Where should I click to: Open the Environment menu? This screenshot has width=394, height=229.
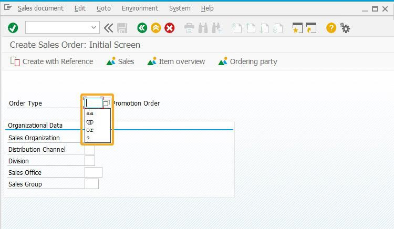coord(140,8)
